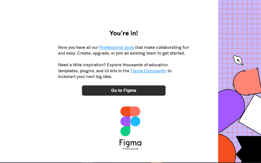Viewport: 261px width, 163px height.
Task: Click the green bottom segment of Figma logo
Action: (x=125, y=131)
